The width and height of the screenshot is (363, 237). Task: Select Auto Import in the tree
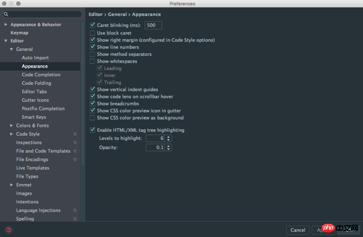pos(35,58)
